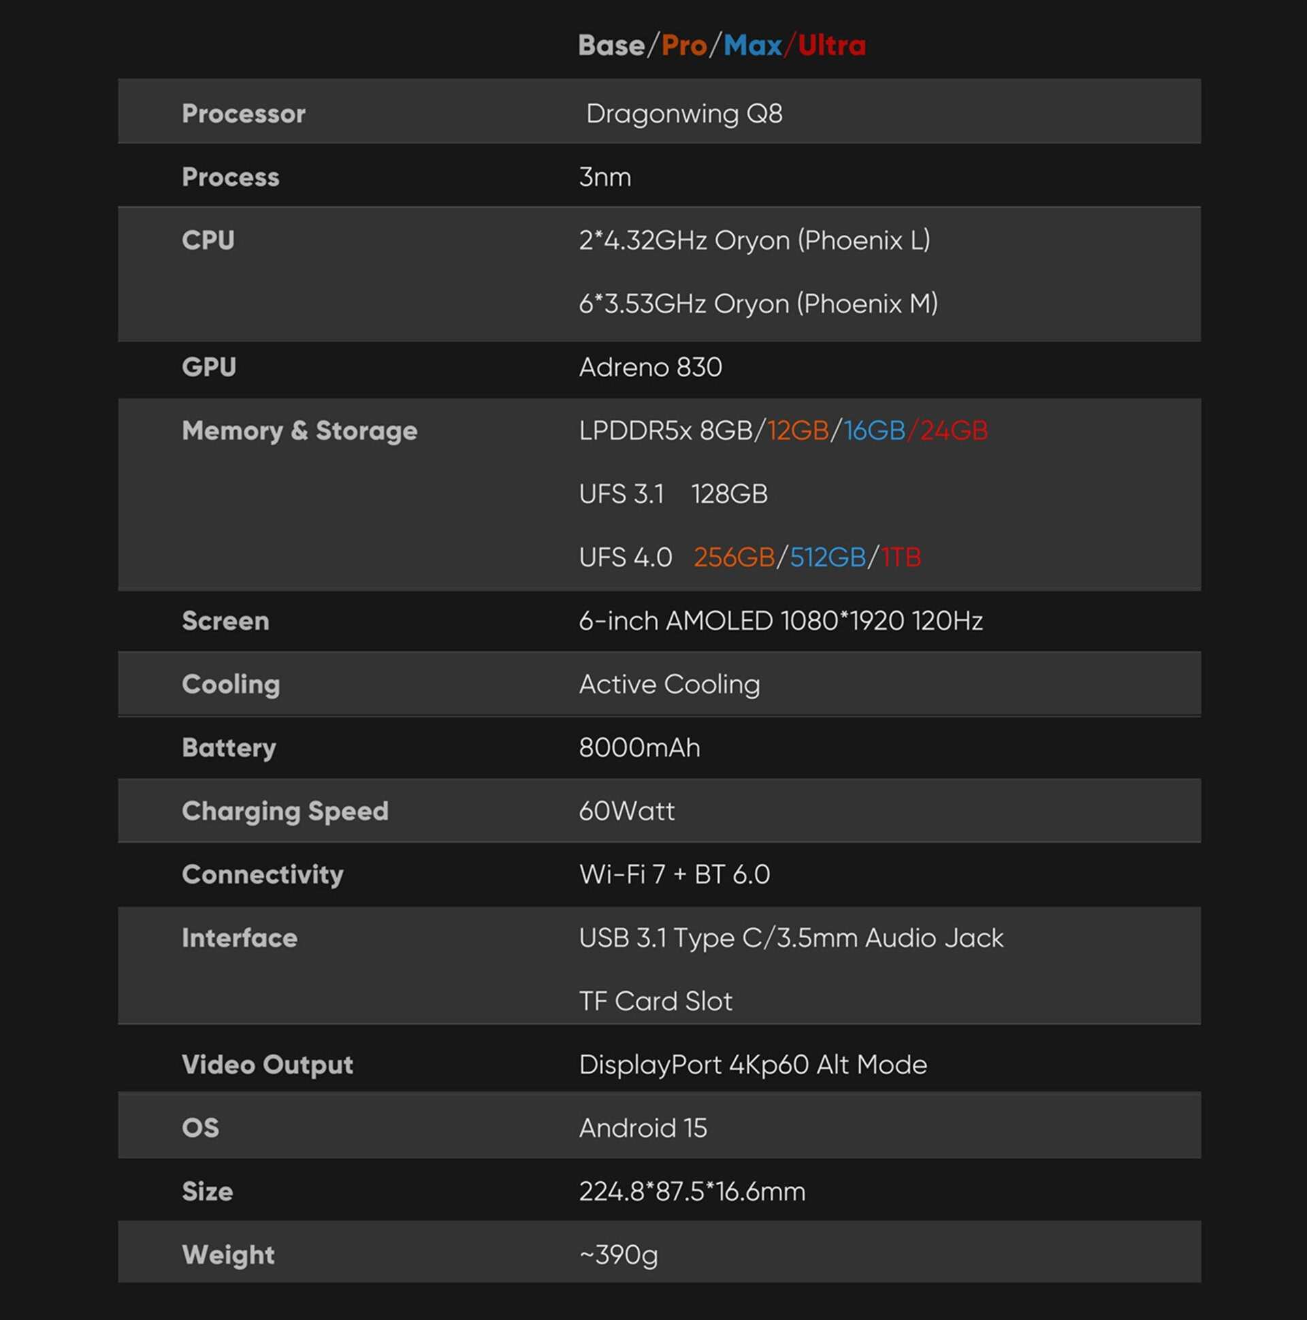Click the Dragonwing Q8 processor value

[684, 114]
